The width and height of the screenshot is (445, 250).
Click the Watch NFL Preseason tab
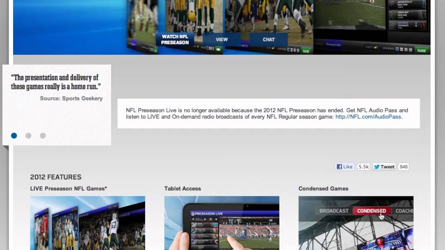175,40
